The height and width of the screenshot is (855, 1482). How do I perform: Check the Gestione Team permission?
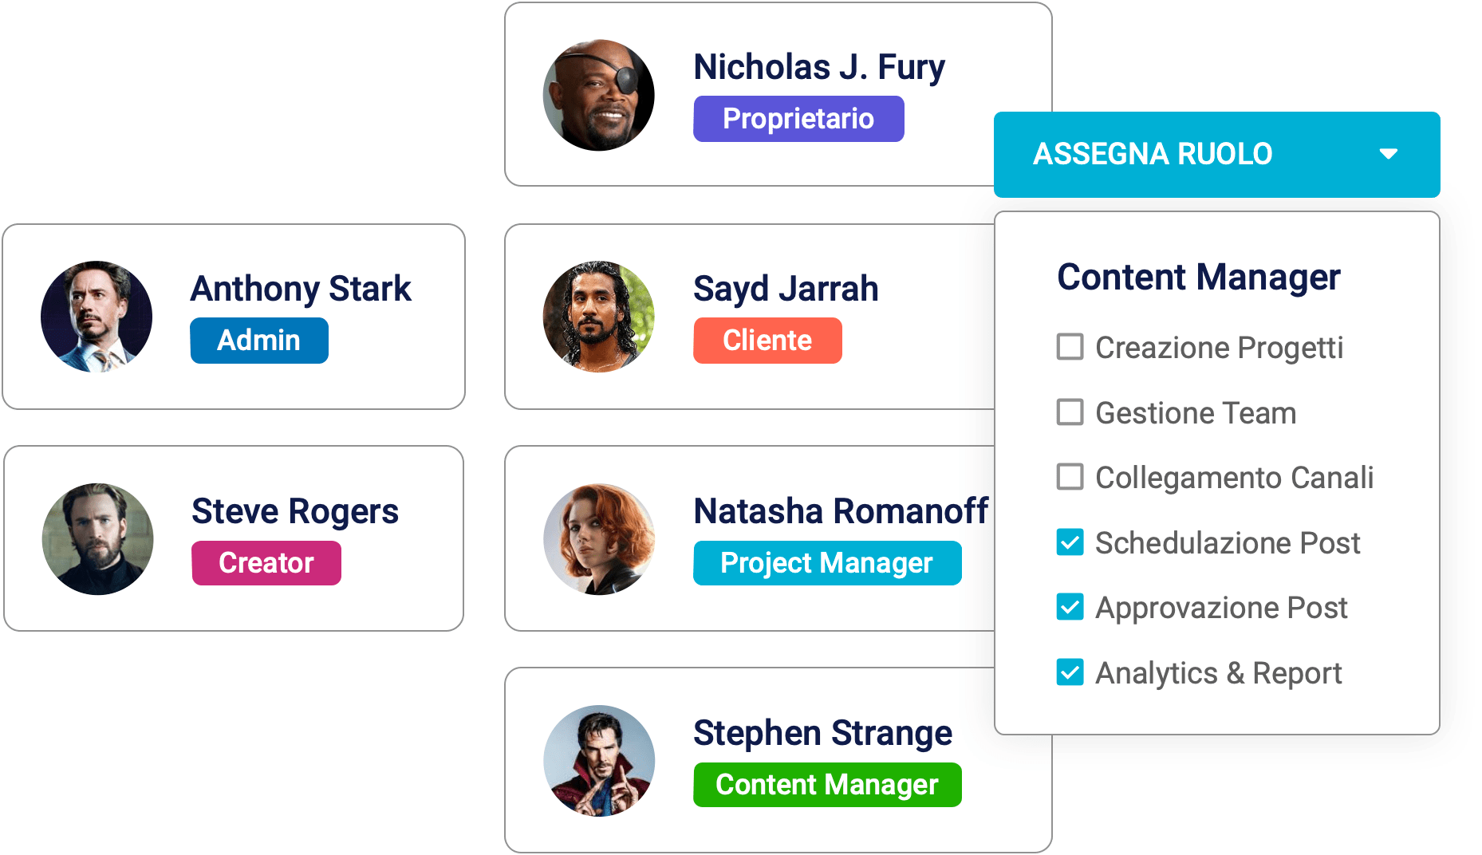1070,412
